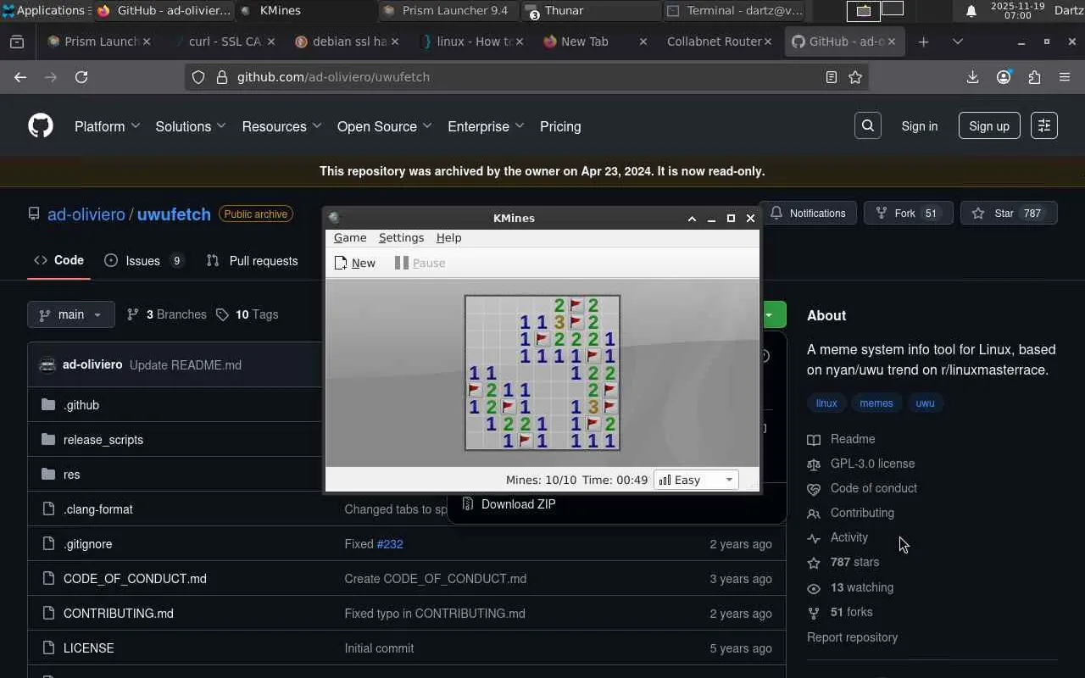This screenshot has height=678, width=1085.
Task: Open the appearance settings icon beside Sign up
Action: pyautogui.click(x=1044, y=126)
